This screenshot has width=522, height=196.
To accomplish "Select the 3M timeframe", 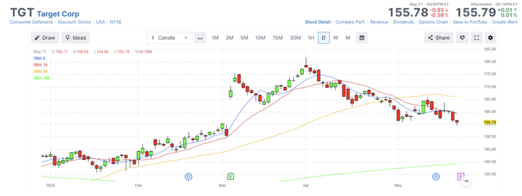I will click(229, 38).
